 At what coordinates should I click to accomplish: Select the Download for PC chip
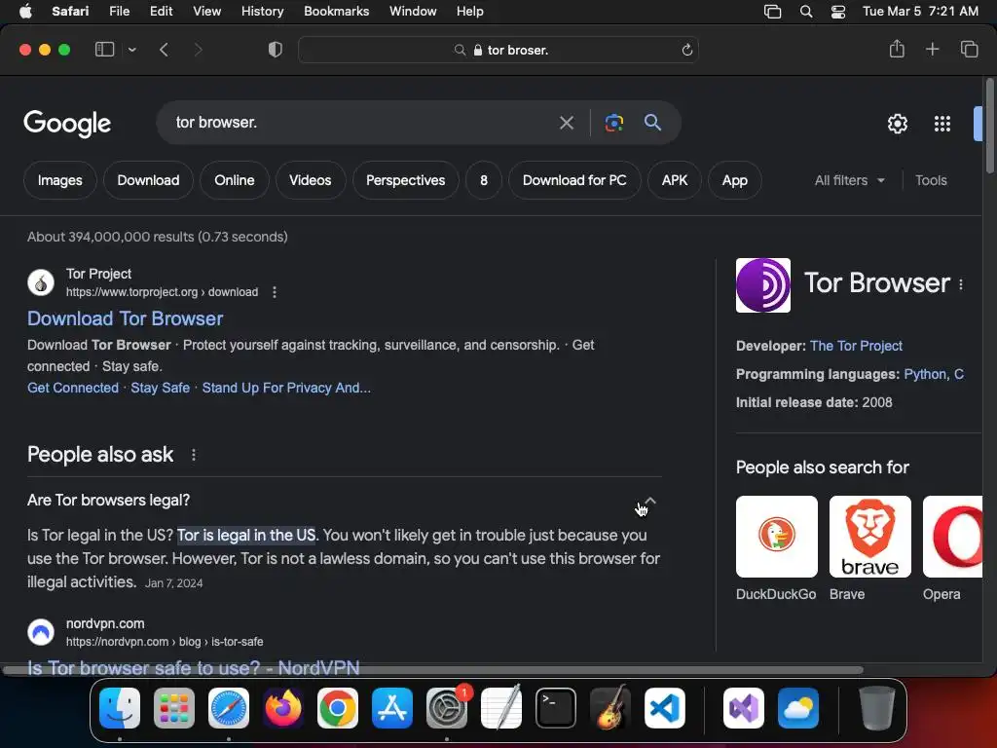574,180
